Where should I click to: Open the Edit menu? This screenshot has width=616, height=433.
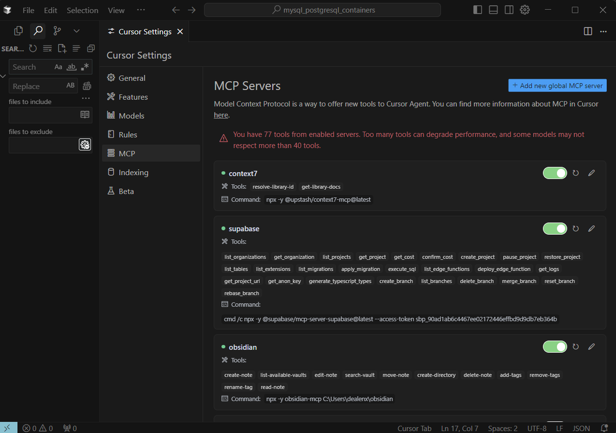point(50,10)
